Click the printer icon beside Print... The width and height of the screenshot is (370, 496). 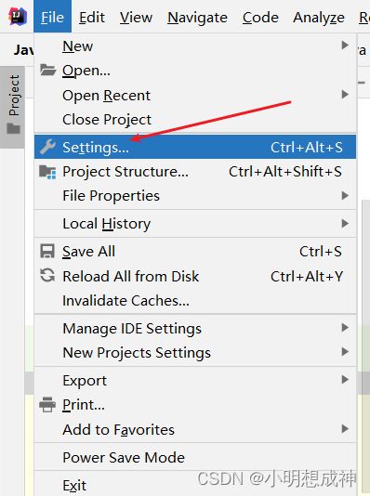[x=47, y=405]
